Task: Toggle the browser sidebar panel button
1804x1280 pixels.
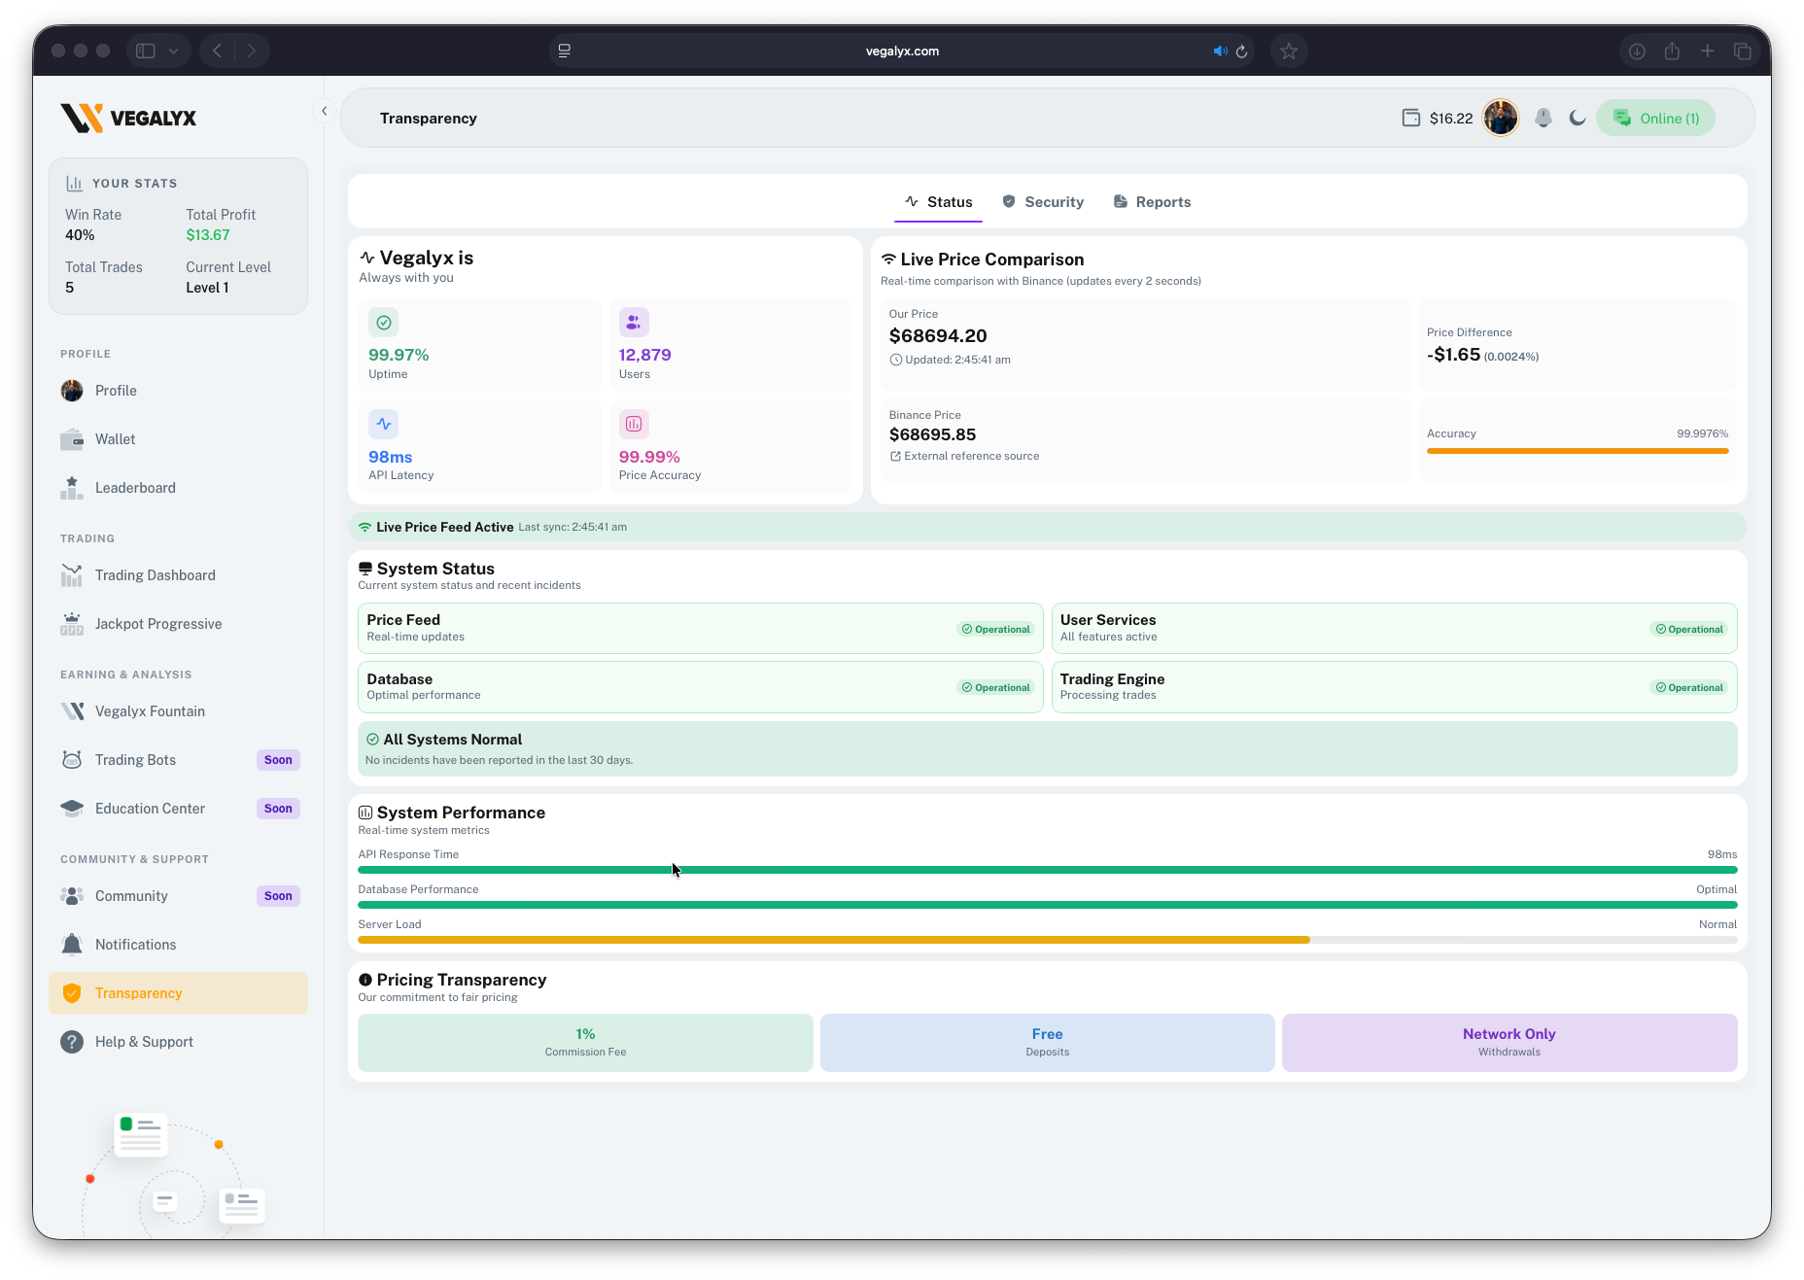Action: point(146,51)
